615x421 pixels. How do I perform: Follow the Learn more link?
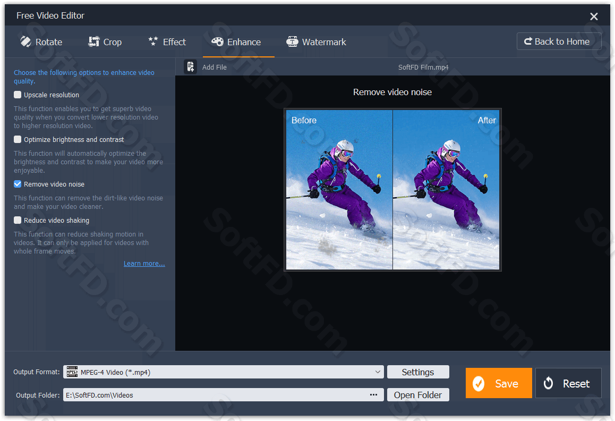(144, 264)
